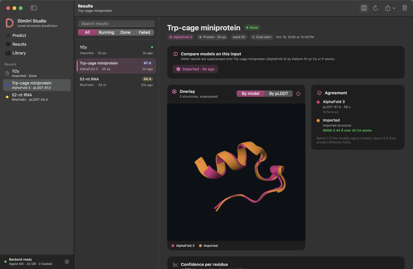Open recent 52-nt RNA entry
Viewport: 413px width, 269px height.
(x=37, y=97)
